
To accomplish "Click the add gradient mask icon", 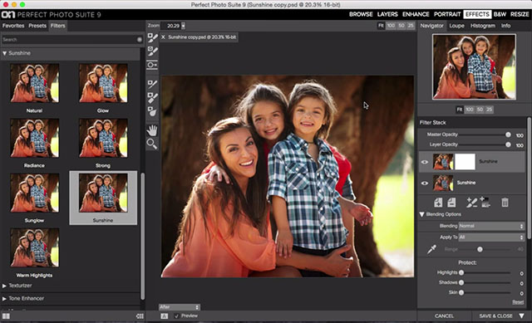I will tap(485, 203).
